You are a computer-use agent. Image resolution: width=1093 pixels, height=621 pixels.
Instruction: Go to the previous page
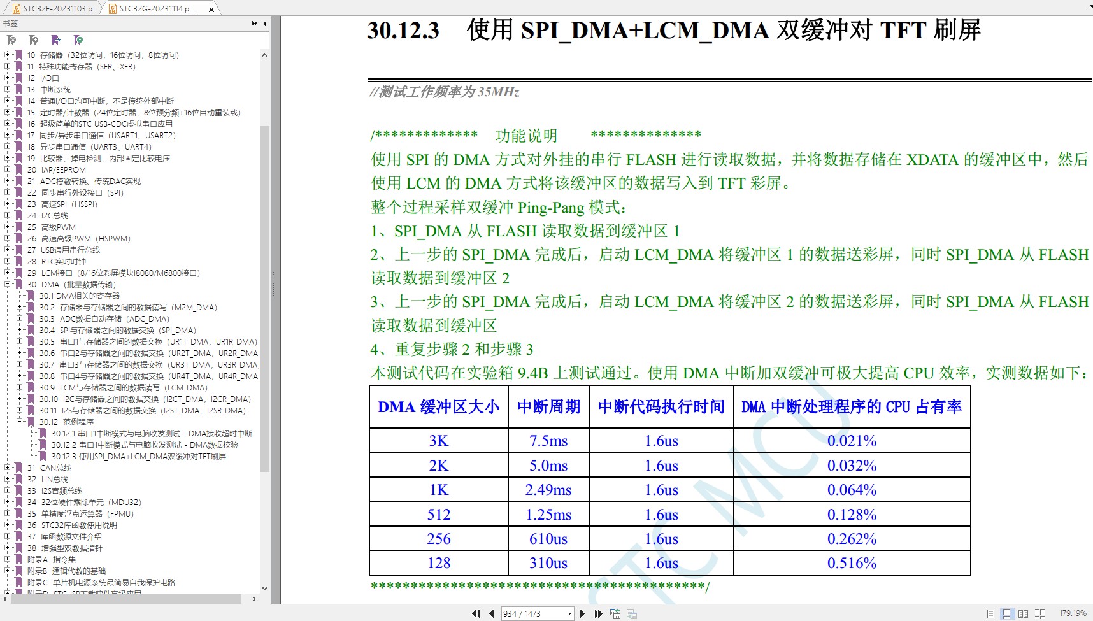click(x=491, y=613)
